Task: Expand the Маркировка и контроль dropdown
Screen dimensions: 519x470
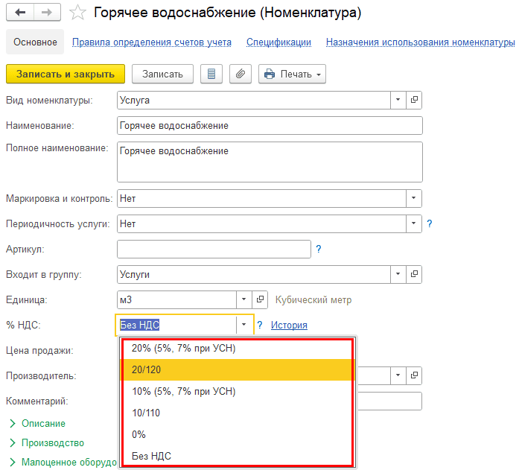Action: [x=413, y=199]
